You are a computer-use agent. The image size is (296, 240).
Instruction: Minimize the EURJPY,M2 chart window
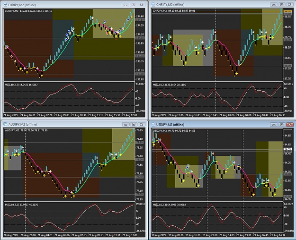tap(126, 5)
